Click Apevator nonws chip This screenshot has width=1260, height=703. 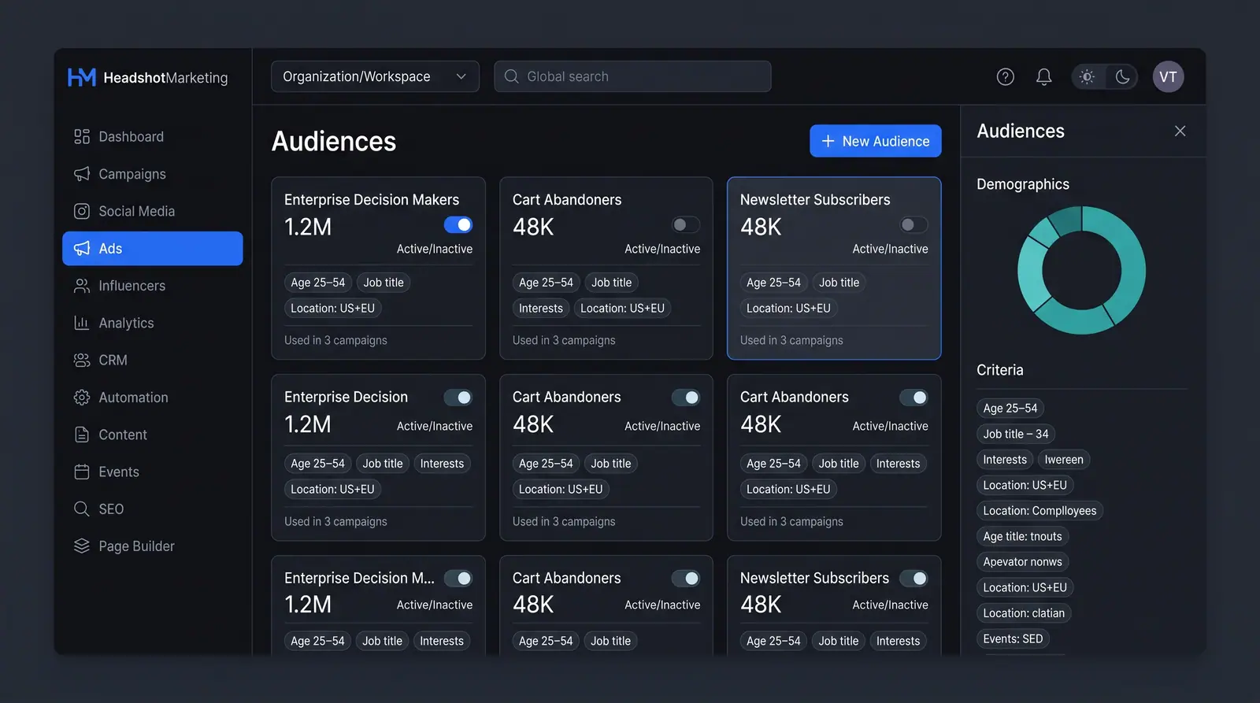(1022, 562)
